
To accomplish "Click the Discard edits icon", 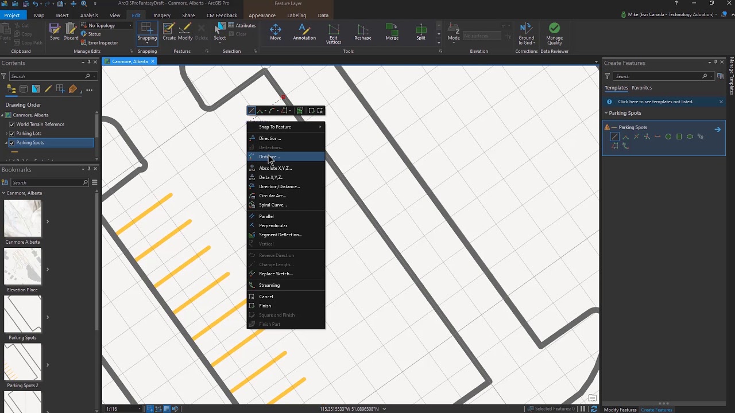I will (x=71, y=32).
